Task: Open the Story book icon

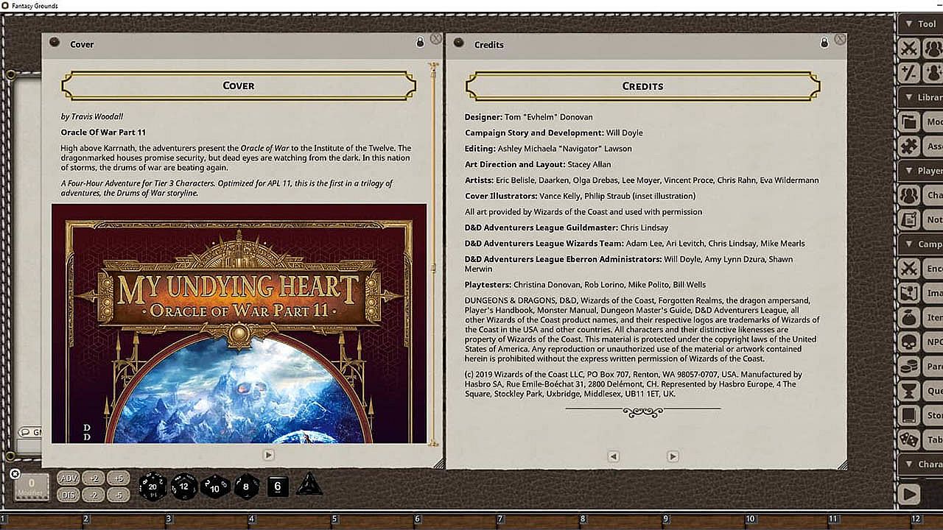Action: 910,415
